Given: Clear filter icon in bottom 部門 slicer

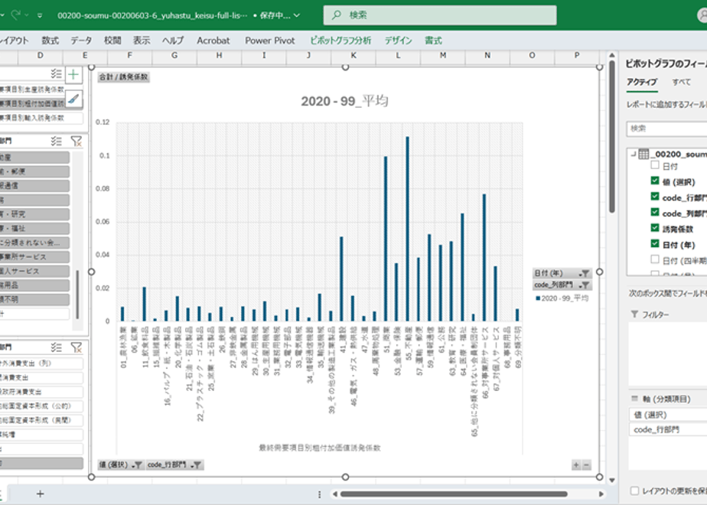Looking at the screenshot, I should pyautogui.click(x=77, y=347).
